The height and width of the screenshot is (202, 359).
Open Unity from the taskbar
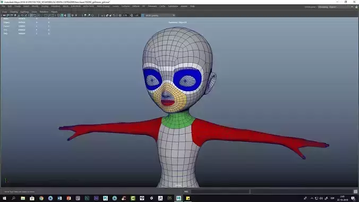[151, 198]
